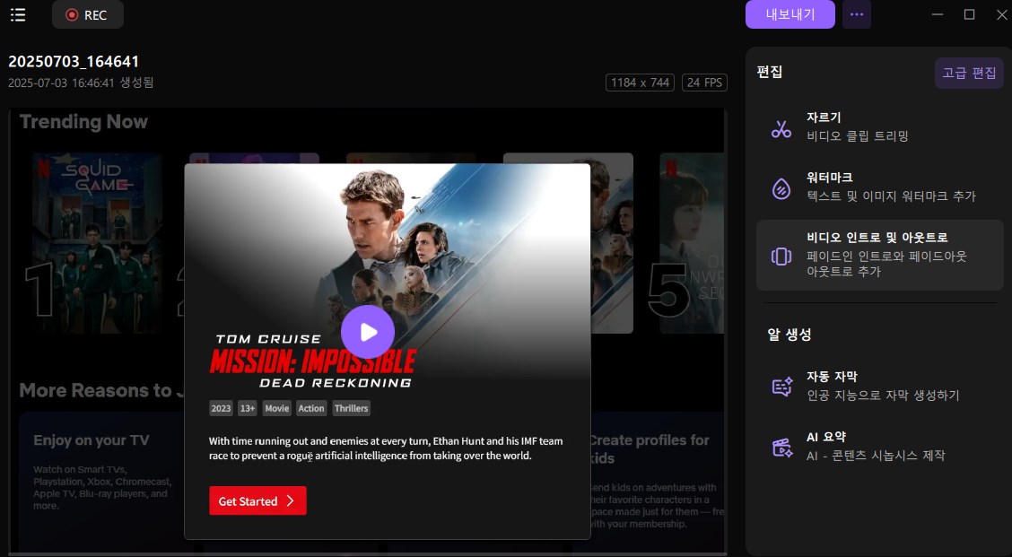Click the Action genre tag

point(311,408)
